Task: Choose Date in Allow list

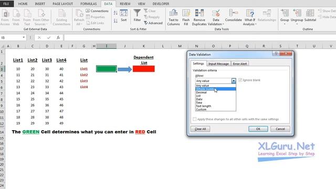Action: [216, 99]
